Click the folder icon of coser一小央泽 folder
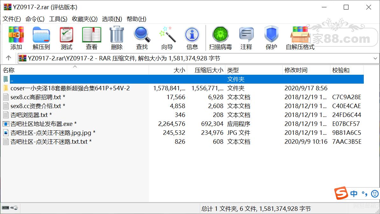This screenshot has width=380, height=214. click(x=6, y=88)
